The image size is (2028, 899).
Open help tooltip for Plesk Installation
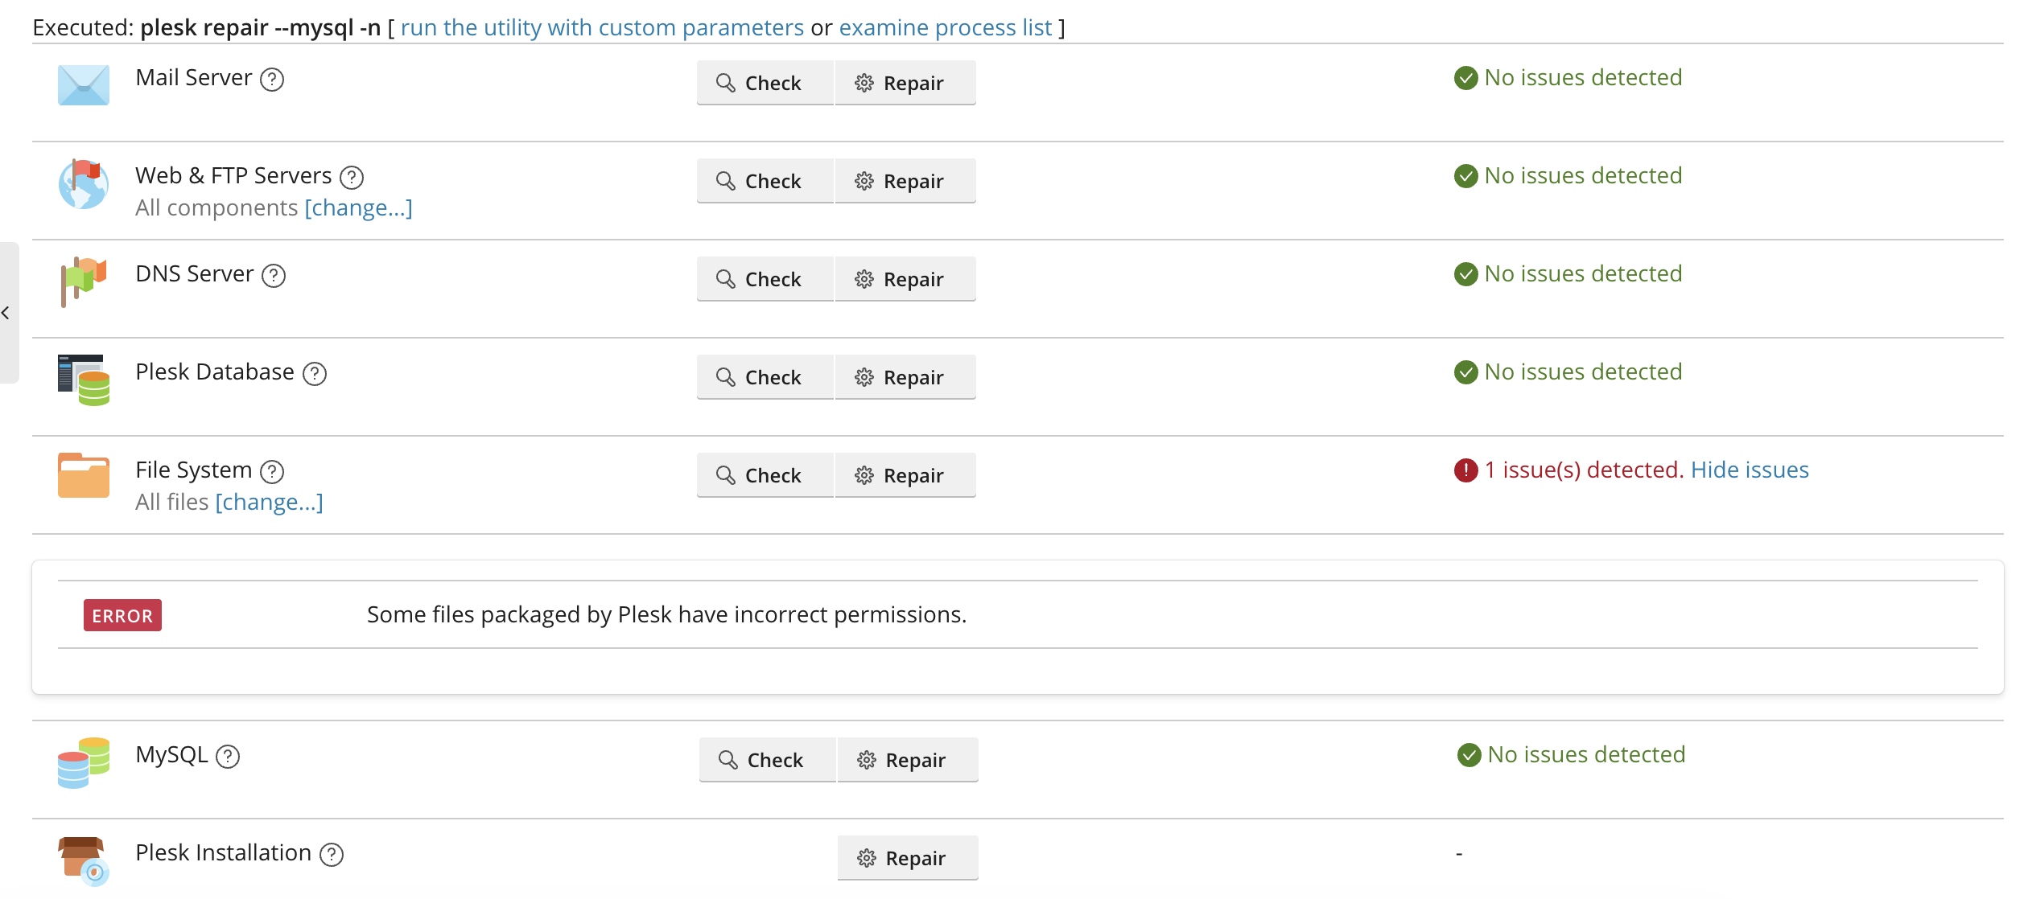pos(332,855)
